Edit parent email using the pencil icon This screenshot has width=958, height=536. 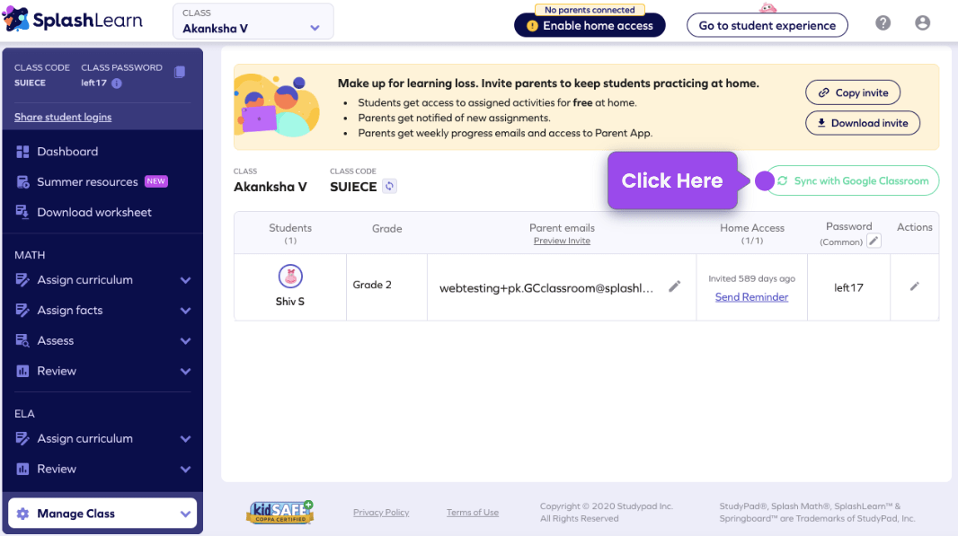click(677, 286)
